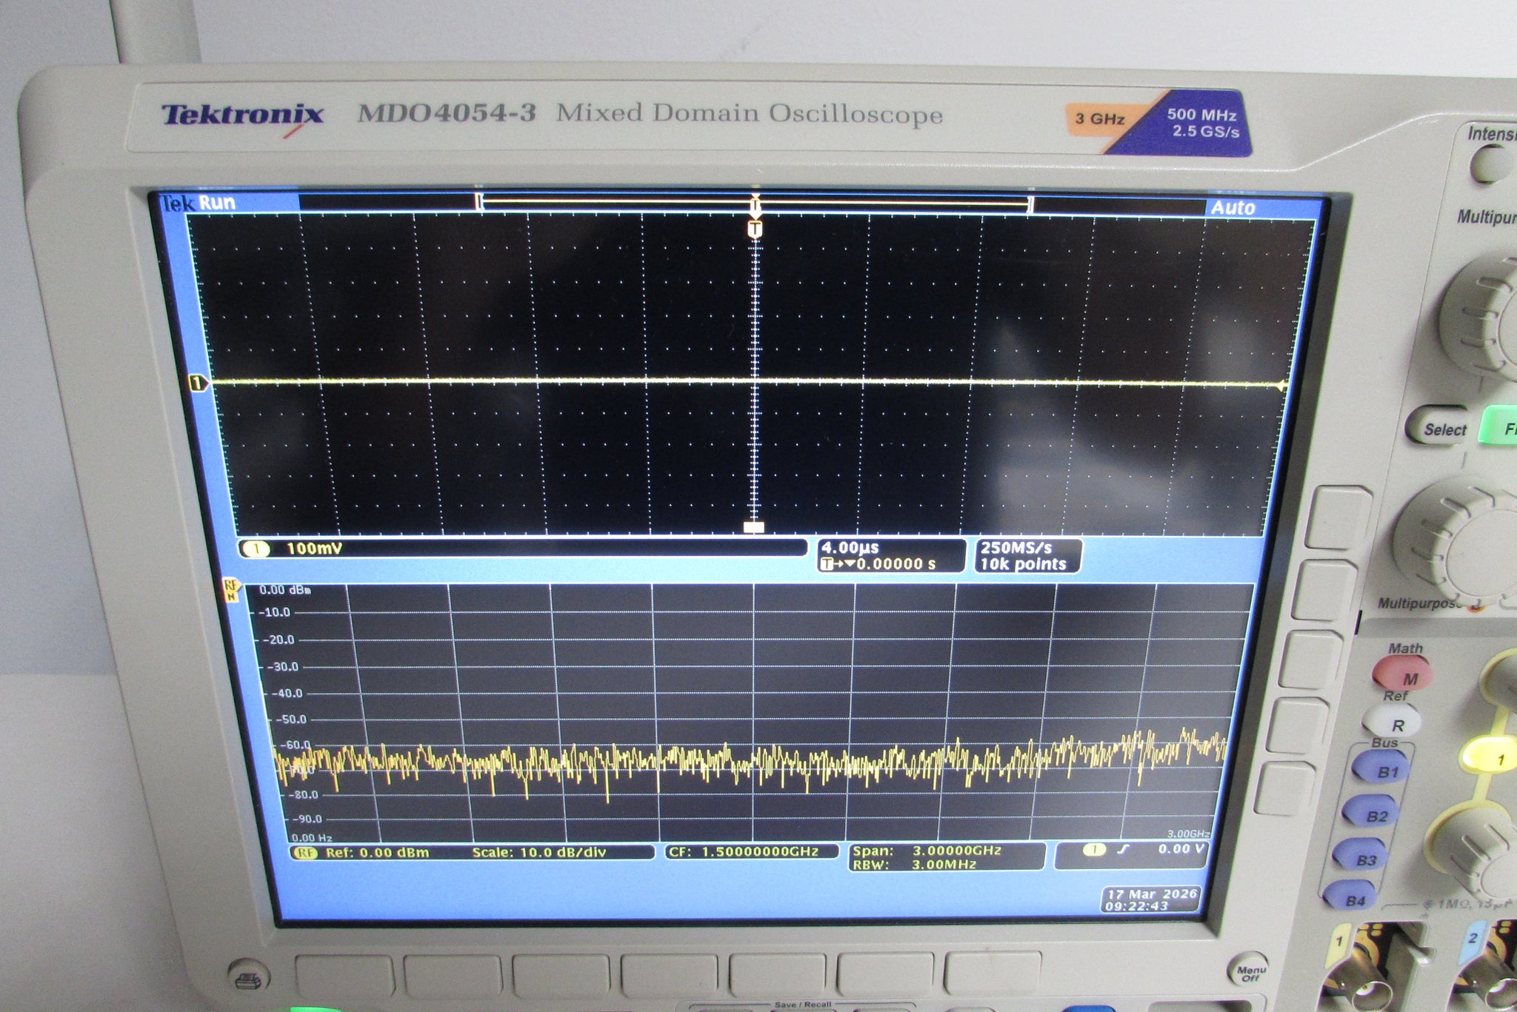The image size is (1517, 1012).
Task: Click the RF marker beside 0.00 dBm
Action: (x=231, y=590)
